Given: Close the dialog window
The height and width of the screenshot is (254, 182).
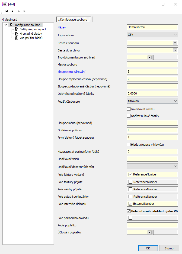Looking at the screenshot, I should (175, 4).
